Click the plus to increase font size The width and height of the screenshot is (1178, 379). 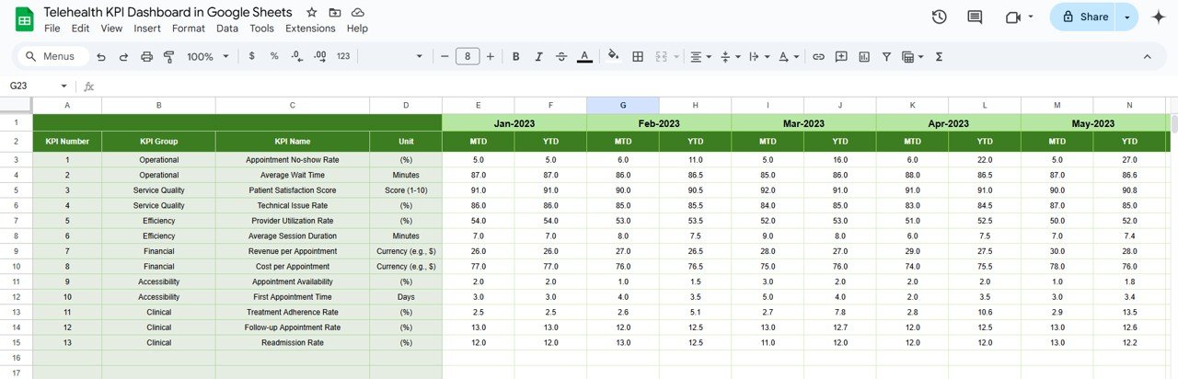(x=490, y=57)
